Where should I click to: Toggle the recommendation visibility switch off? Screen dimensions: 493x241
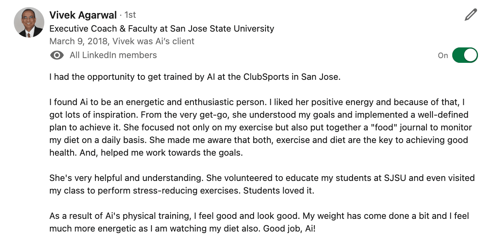pos(465,55)
